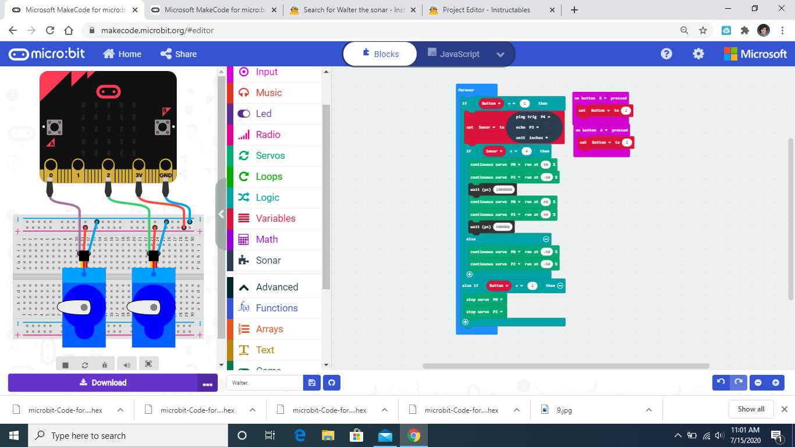Image resolution: width=795 pixels, height=447 pixels.
Task: Open 'on button B pressed' button dropdown
Action: 603,98
